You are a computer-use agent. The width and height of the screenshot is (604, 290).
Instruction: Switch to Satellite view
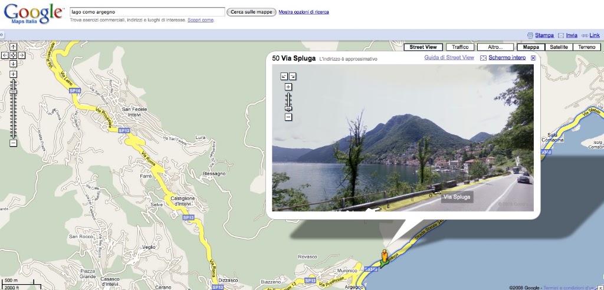pos(559,47)
